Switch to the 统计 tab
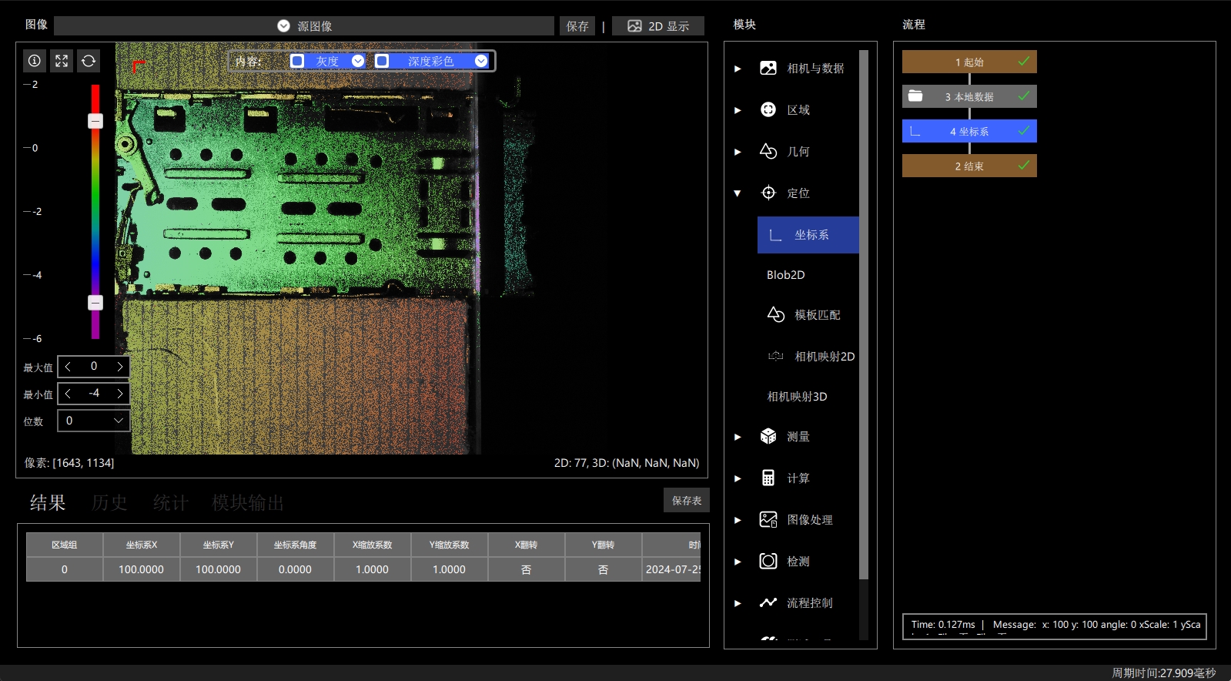The height and width of the screenshot is (681, 1231). point(171,503)
